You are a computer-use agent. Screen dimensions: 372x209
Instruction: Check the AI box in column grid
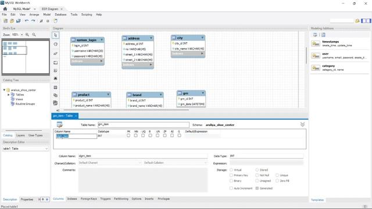pyautogui.click(x=172, y=135)
